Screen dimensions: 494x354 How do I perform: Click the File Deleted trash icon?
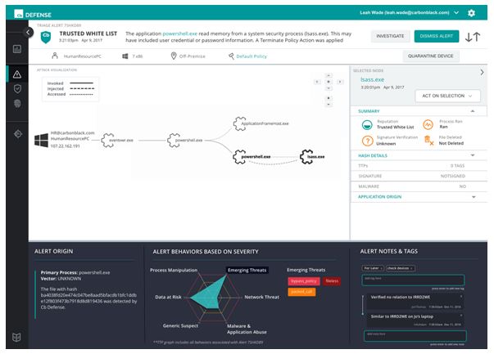[428, 141]
